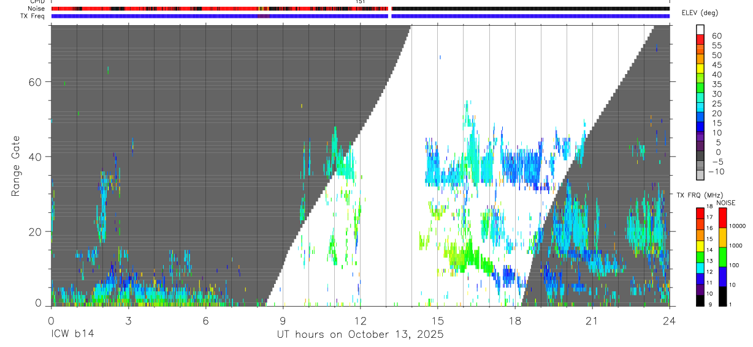Click the "Noise" row label at top left

(x=36, y=9)
